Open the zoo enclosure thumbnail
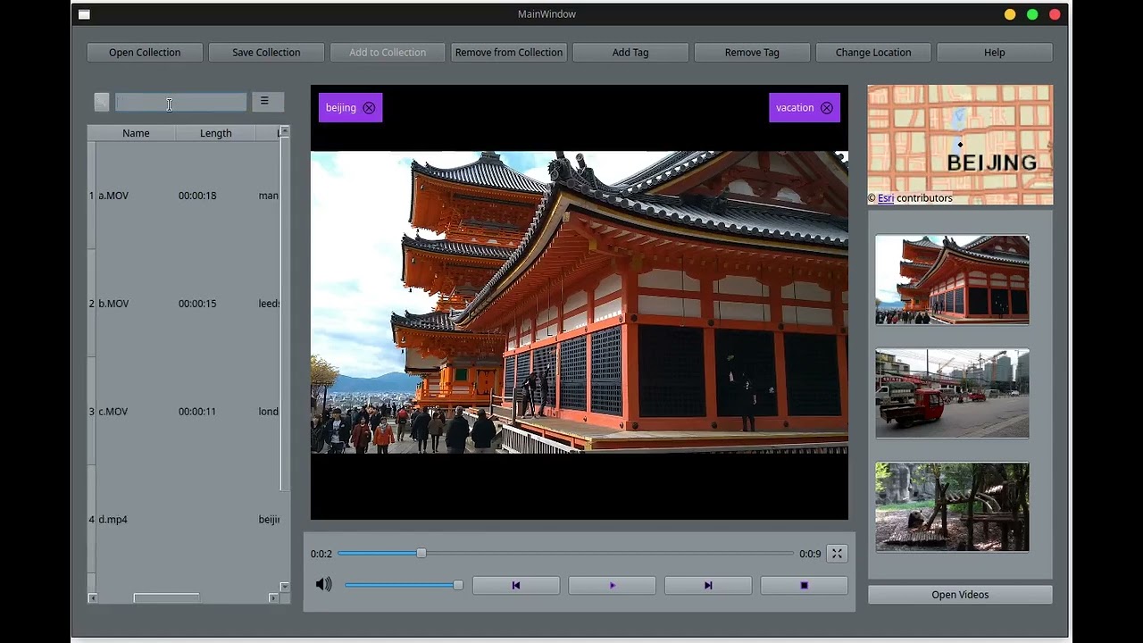The image size is (1143, 643). pos(952,506)
